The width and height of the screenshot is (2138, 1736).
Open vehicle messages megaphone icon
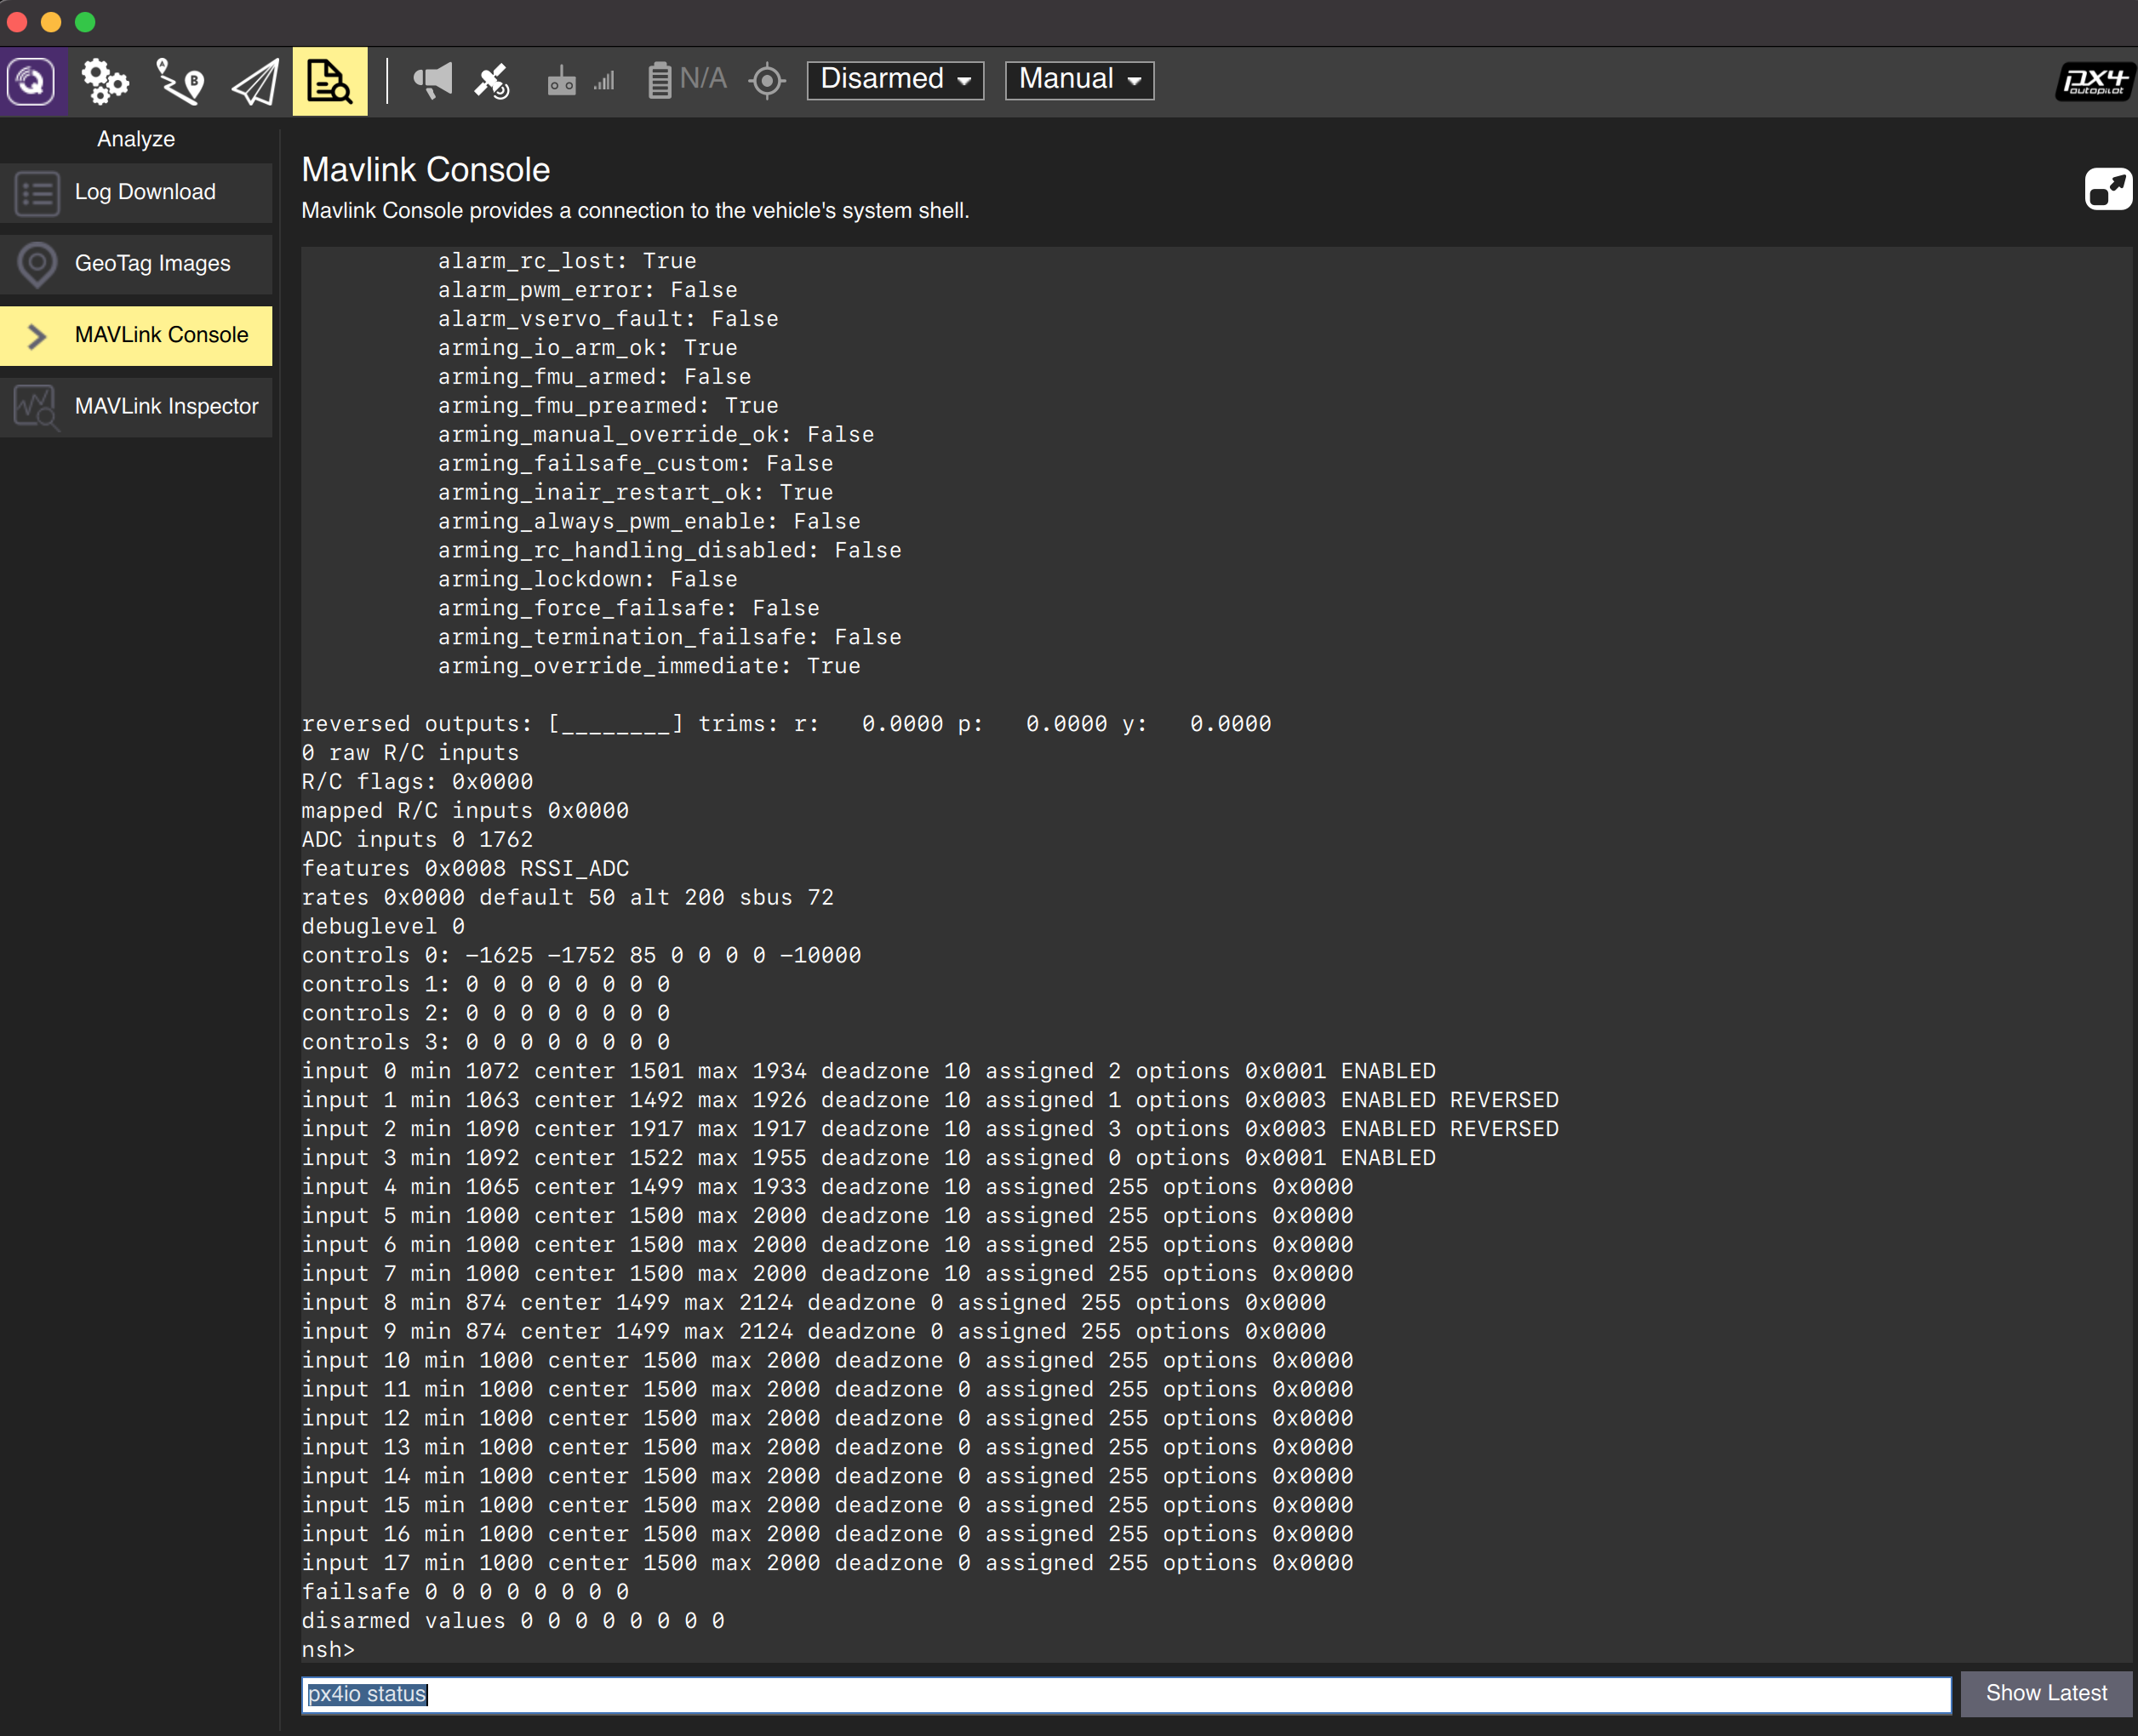pyautogui.click(x=432, y=81)
